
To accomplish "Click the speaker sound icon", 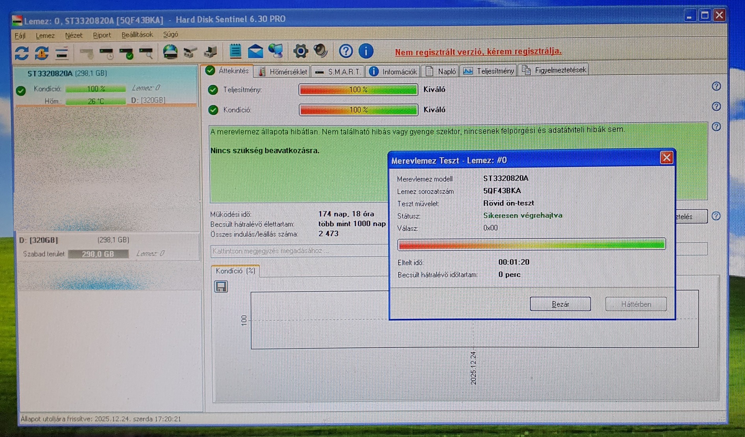I will tap(321, 51).
